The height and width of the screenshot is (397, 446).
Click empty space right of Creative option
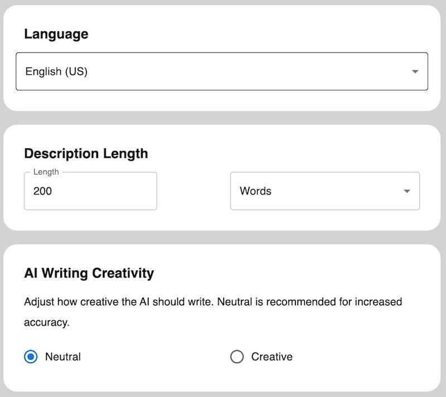pos(362,357)
